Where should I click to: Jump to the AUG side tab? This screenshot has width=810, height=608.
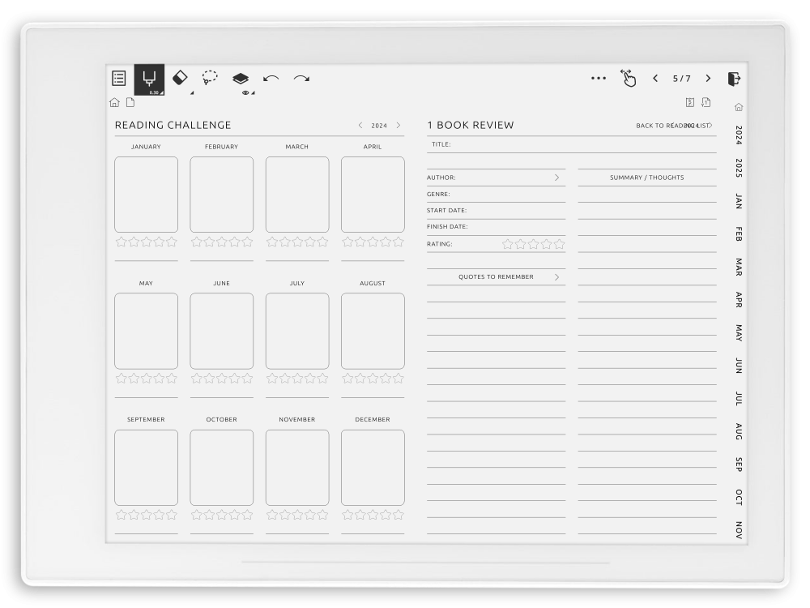(739, 432)
